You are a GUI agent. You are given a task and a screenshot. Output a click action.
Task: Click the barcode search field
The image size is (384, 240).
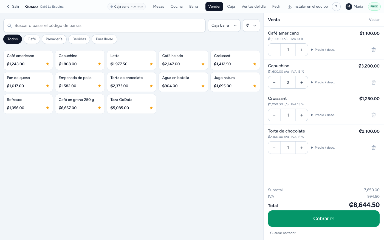click(105, 26)
